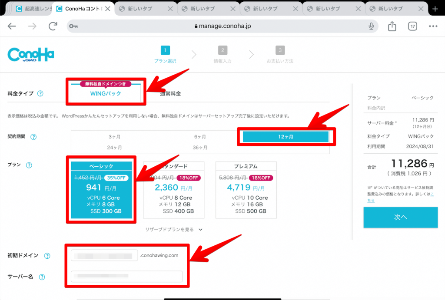Open the three-dot browser menu
445x300 pixels.
pyautogui.click(x=433, y=26)
